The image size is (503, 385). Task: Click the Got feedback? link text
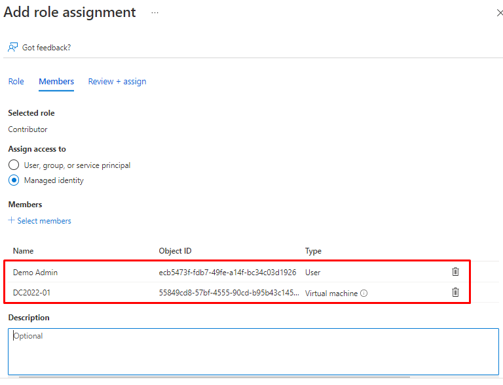[x=47, y=48]
